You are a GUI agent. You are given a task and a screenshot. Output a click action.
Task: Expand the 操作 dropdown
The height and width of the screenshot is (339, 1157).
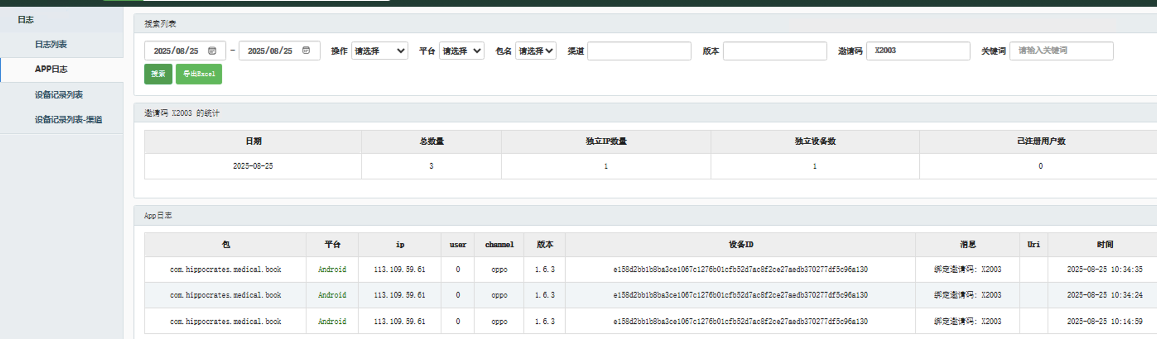click(379, 51)
